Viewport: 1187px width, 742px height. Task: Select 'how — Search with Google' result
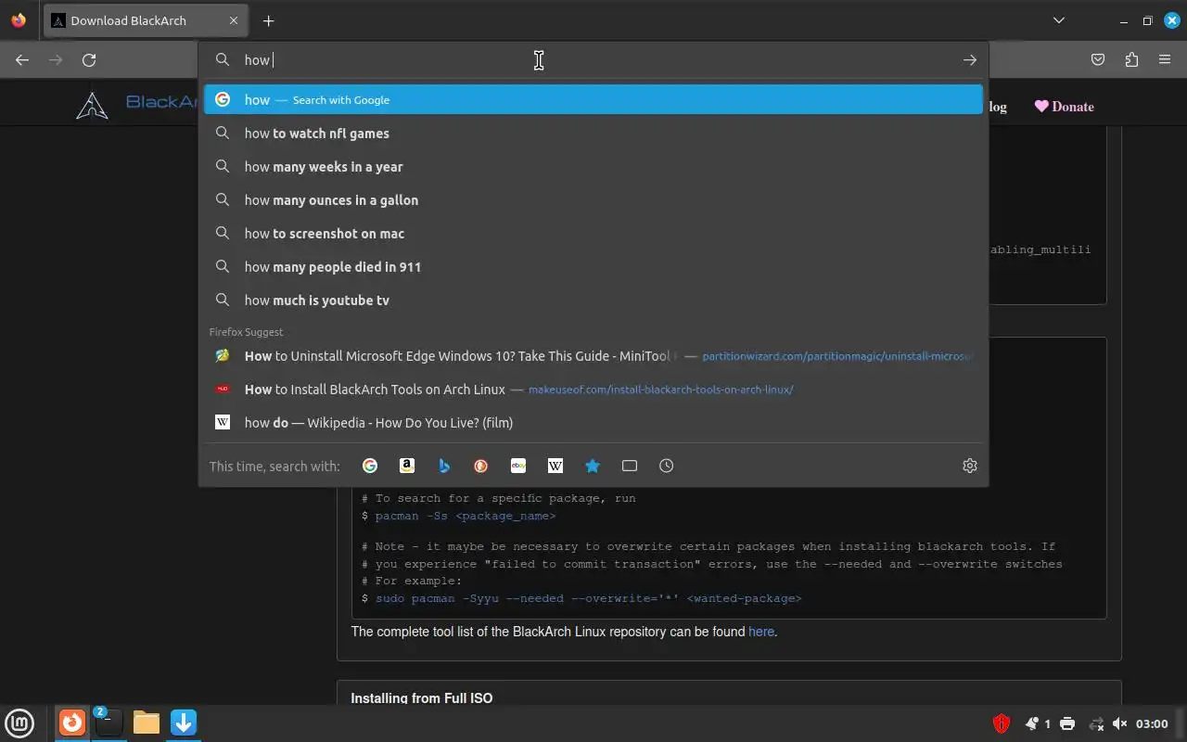(593, 99)
